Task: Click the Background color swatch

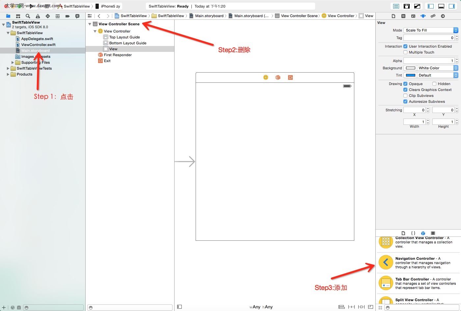Action: tap(410, 68)
